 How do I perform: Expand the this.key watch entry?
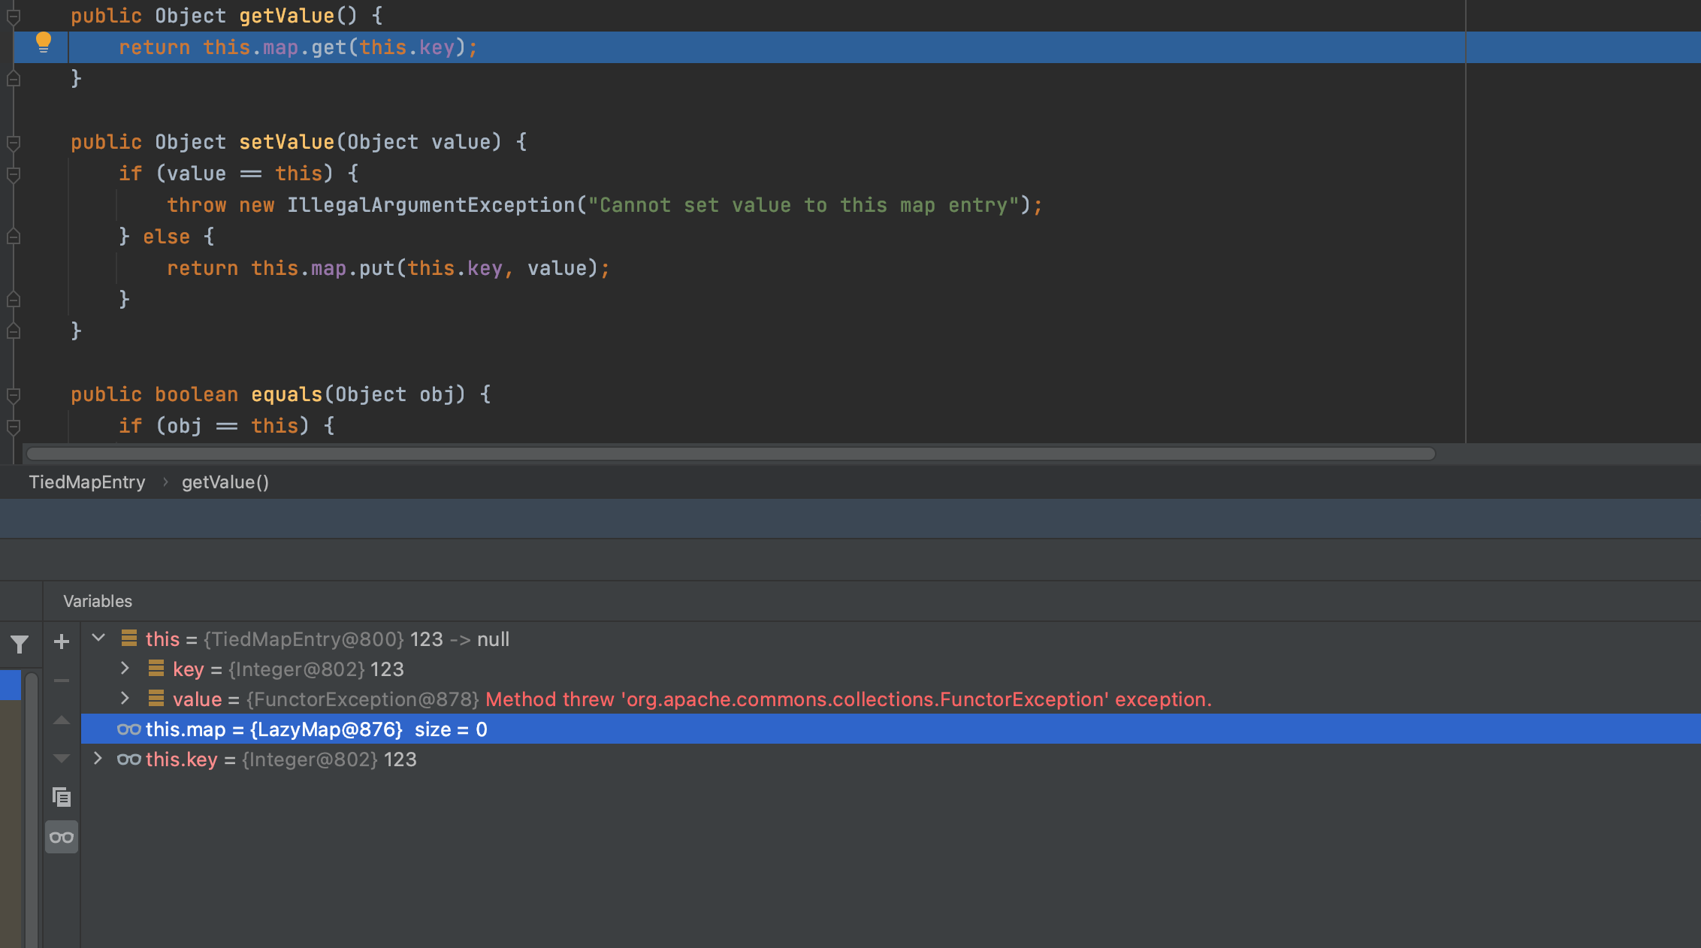98,759
